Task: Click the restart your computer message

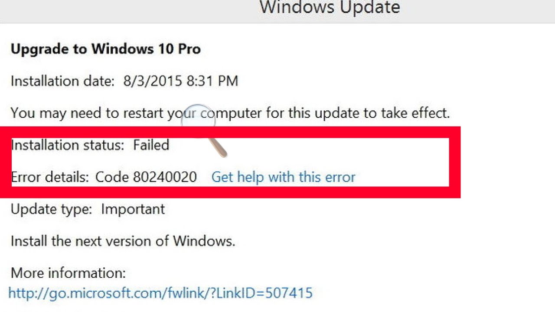Action: (230, 113)
